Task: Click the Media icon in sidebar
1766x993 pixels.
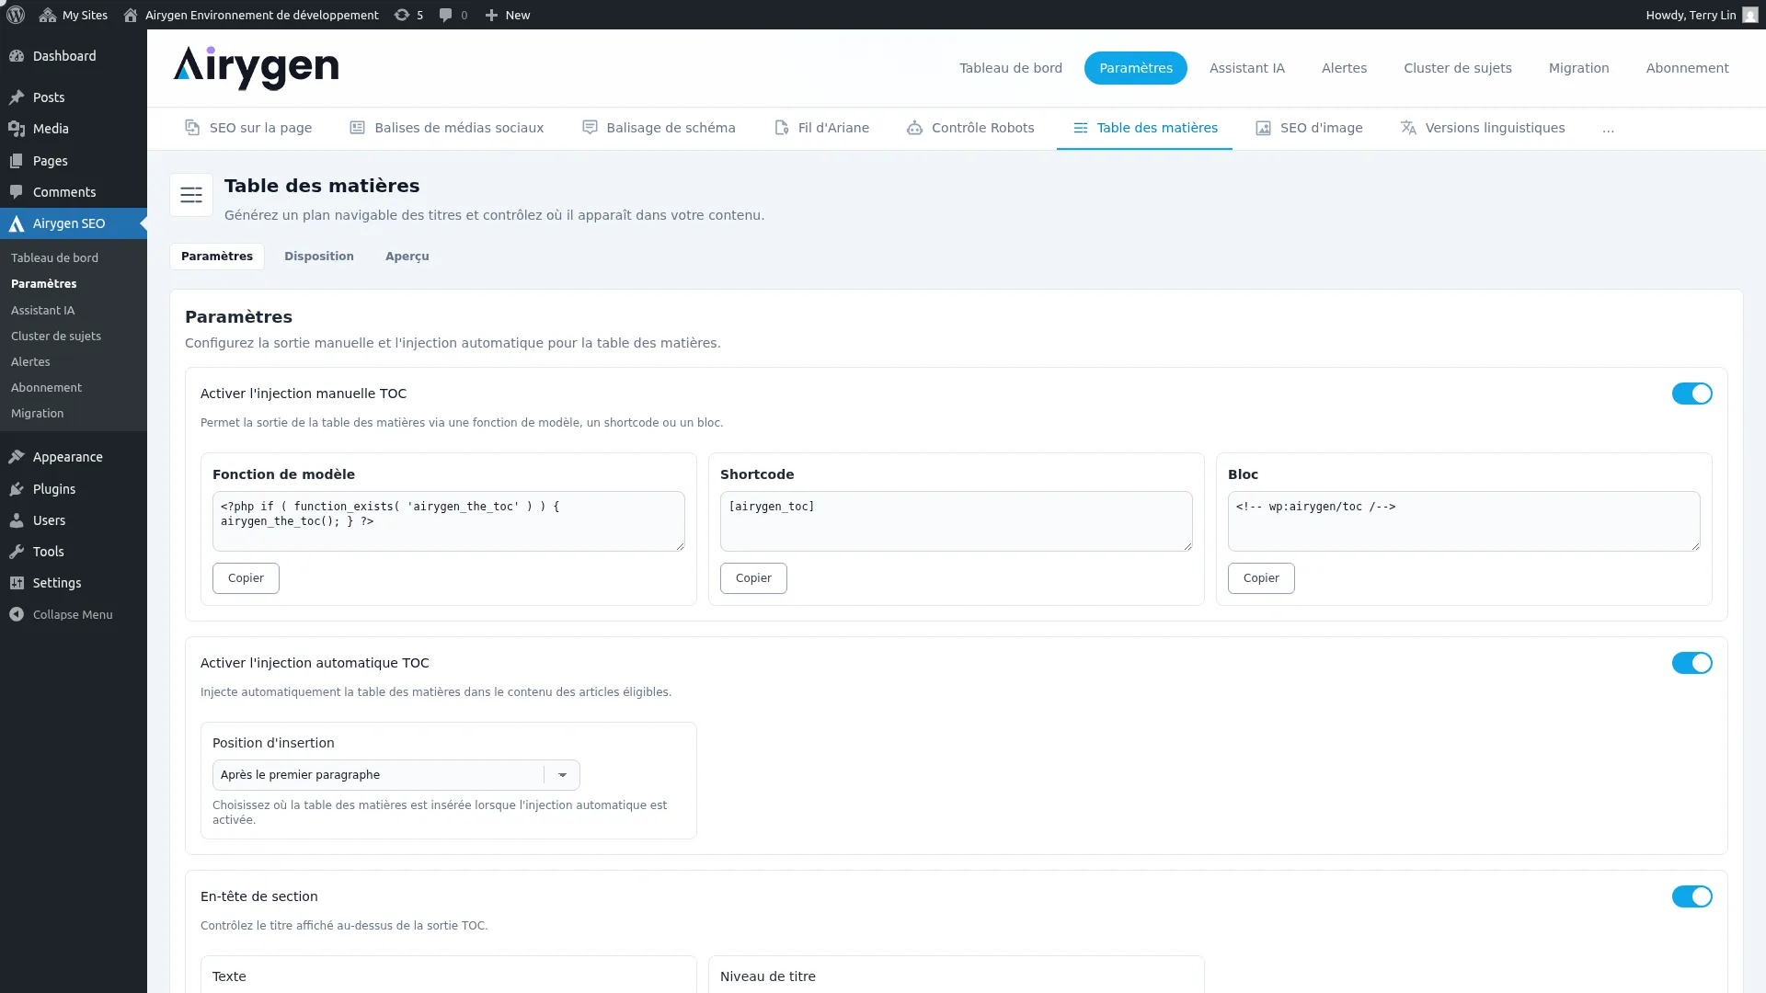Action: click(17, 129)
